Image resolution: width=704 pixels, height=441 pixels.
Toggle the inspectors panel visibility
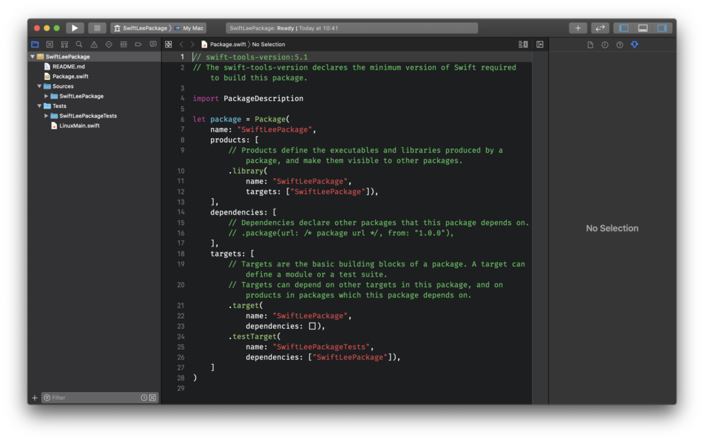(662, 28)
